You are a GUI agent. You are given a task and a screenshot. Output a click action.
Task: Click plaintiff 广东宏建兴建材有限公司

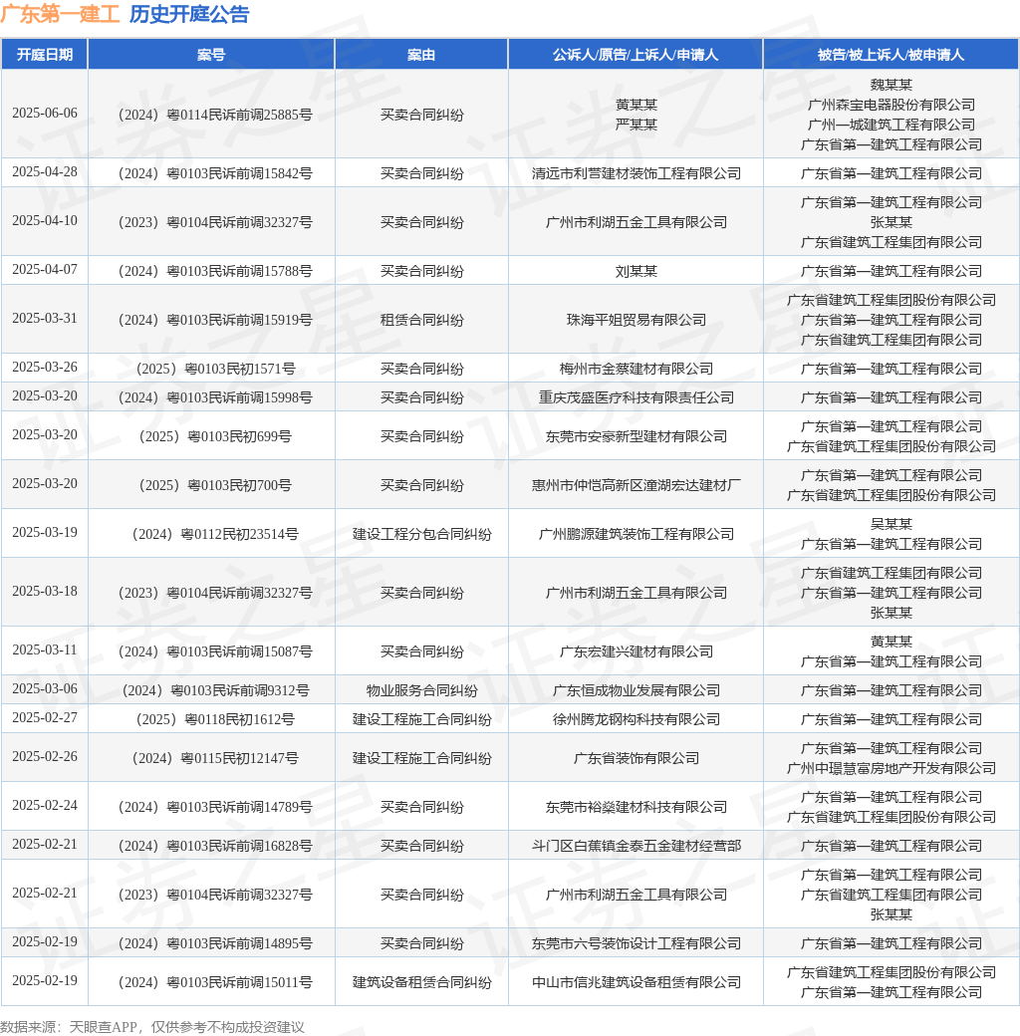click(x=636, y=652)
